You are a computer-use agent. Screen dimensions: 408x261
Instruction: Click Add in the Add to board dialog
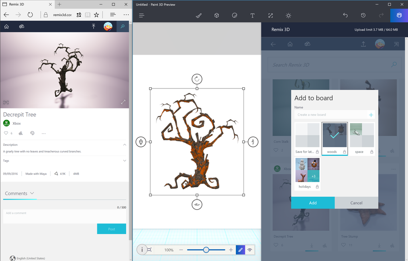click(313, 202)
